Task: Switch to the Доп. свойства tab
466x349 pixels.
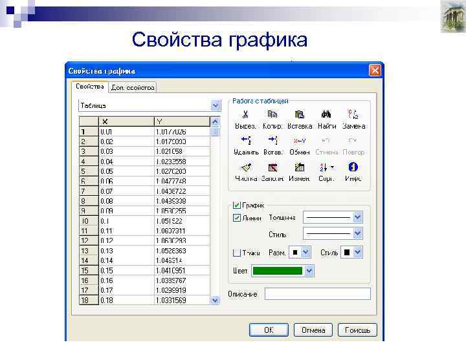Action: pyautogui.click(x=133, y=87)
